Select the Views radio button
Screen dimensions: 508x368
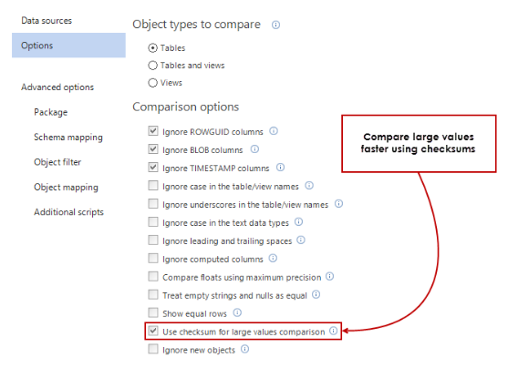(x=152, y=83)
